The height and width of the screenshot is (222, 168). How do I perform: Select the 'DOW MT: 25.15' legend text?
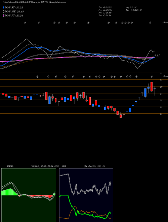[14, 11]
